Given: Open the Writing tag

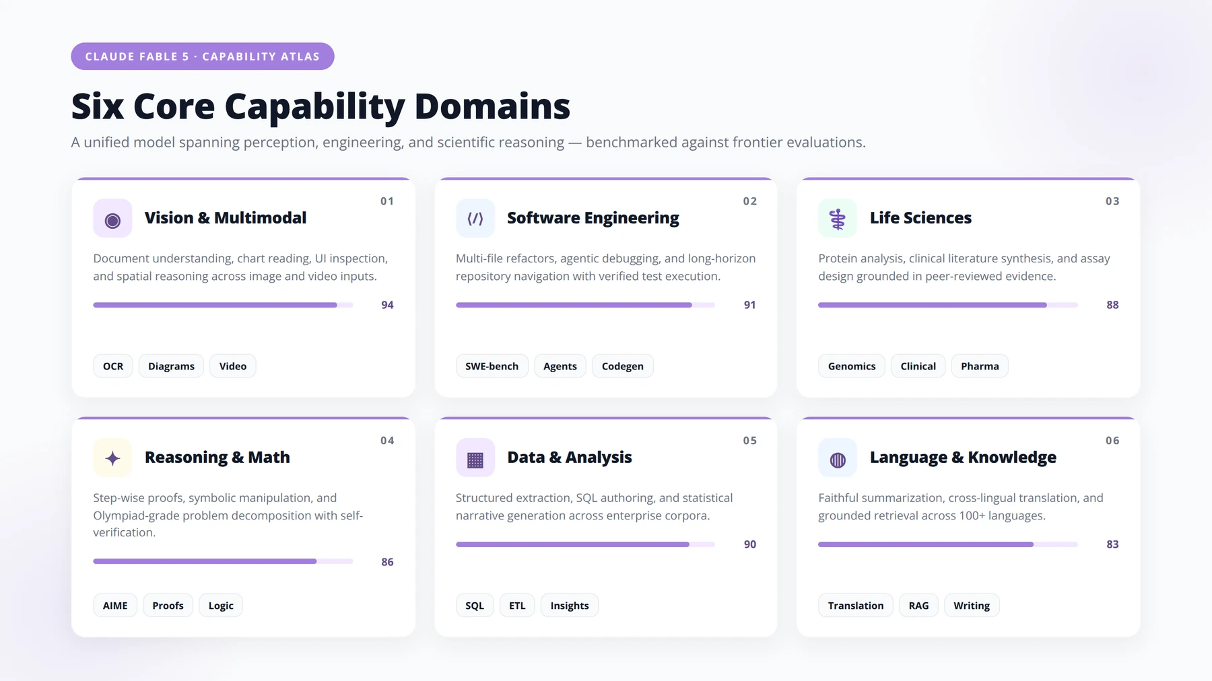Looking at the screenshot, I should [x=972, y=606].
